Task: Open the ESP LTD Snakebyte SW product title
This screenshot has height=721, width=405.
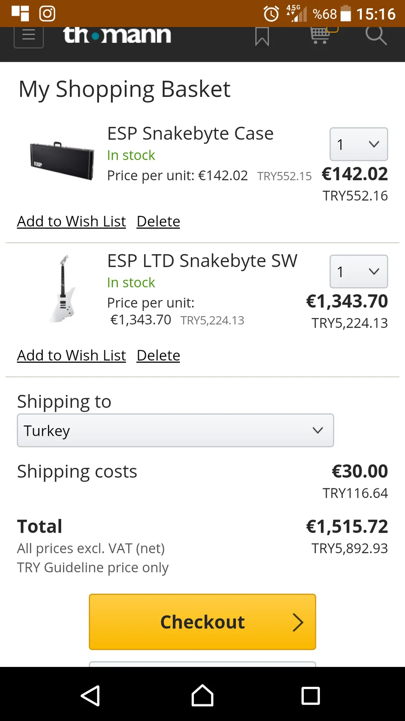Action: coord(202,261)
